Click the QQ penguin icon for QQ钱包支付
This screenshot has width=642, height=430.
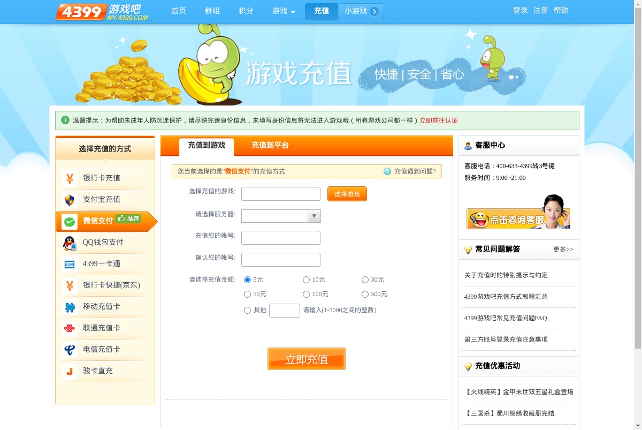click(x=70, y=243)
